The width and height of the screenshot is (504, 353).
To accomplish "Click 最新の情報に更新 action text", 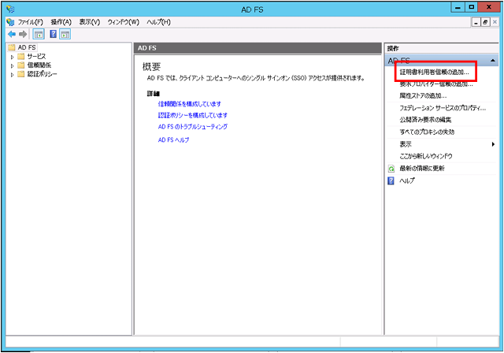I will tap(422, 169).
